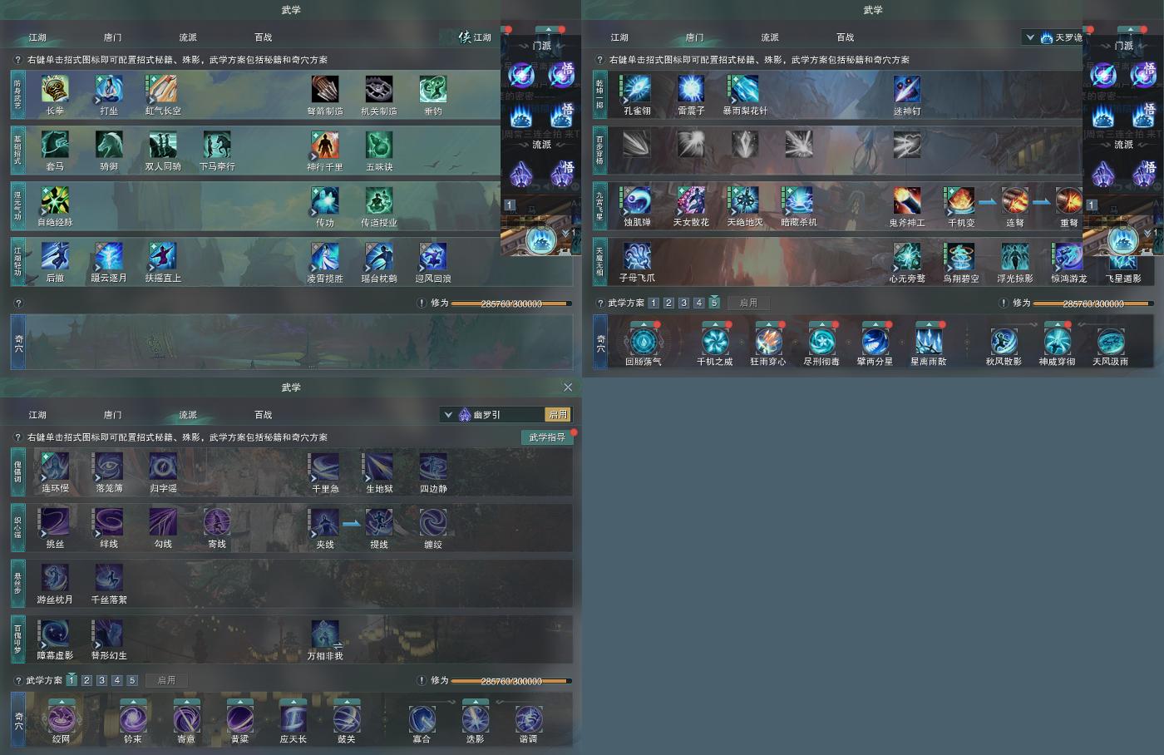
Task: Click the 孔雀翎 skill icon
Action: coord(637,89)
